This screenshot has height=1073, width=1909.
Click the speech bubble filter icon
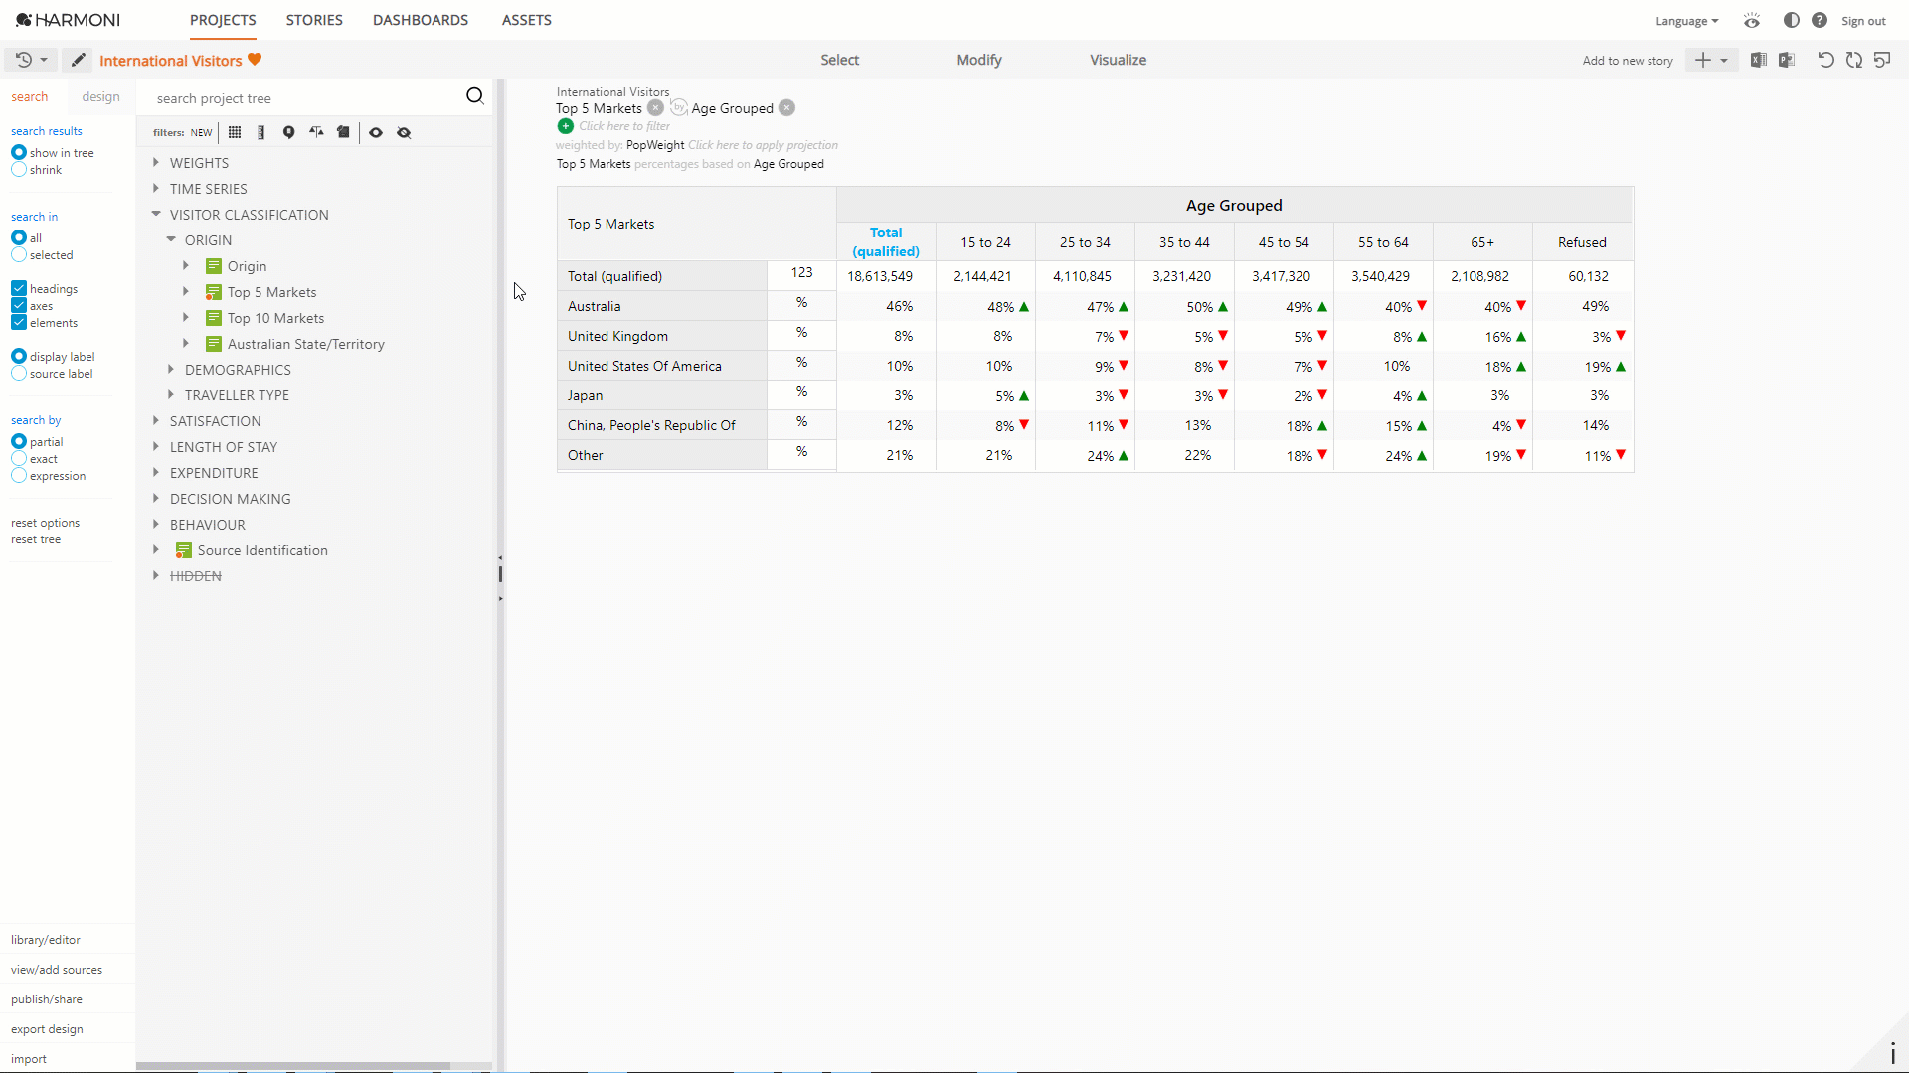pyautogui.click(x=288, y=132)
